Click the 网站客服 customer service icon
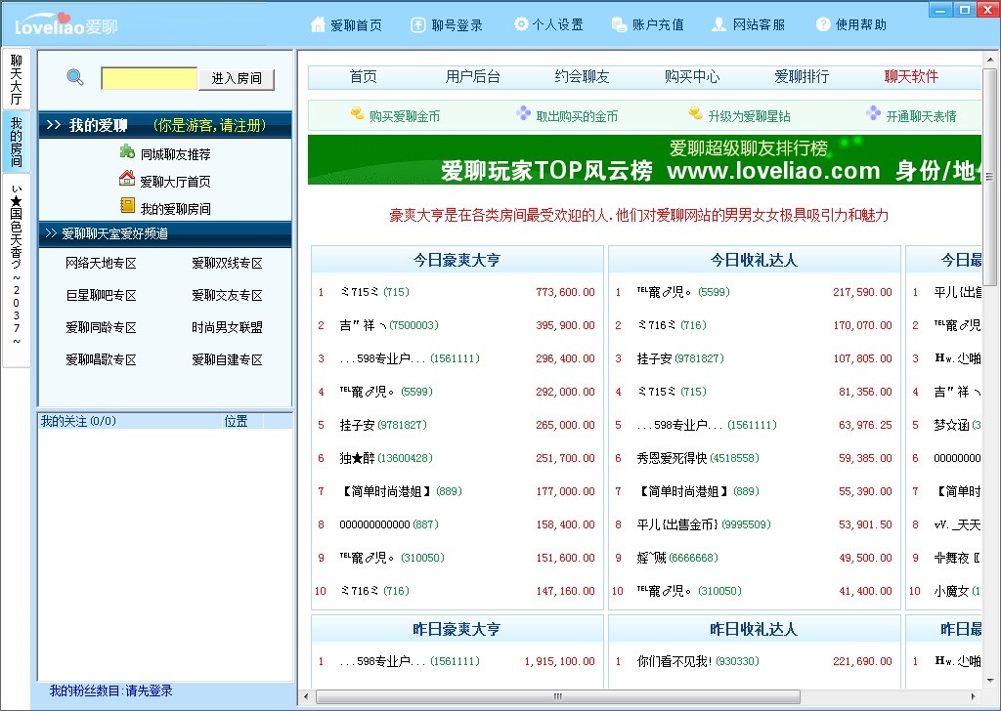The height and width of the screenshot is (711, 1001). [x=719, y=24]
